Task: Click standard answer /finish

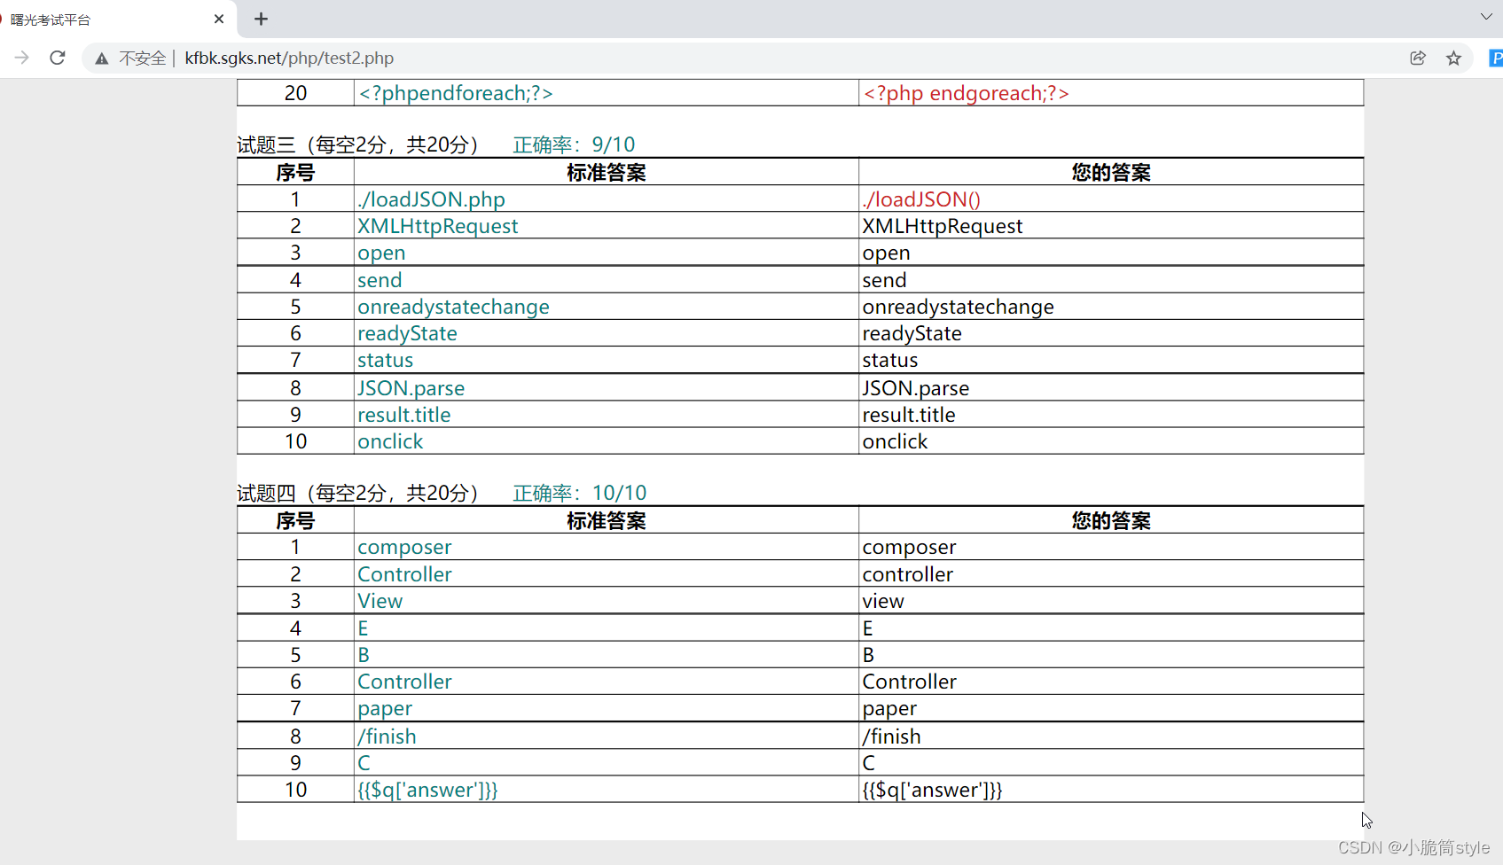Action: (x=387, y=736)
